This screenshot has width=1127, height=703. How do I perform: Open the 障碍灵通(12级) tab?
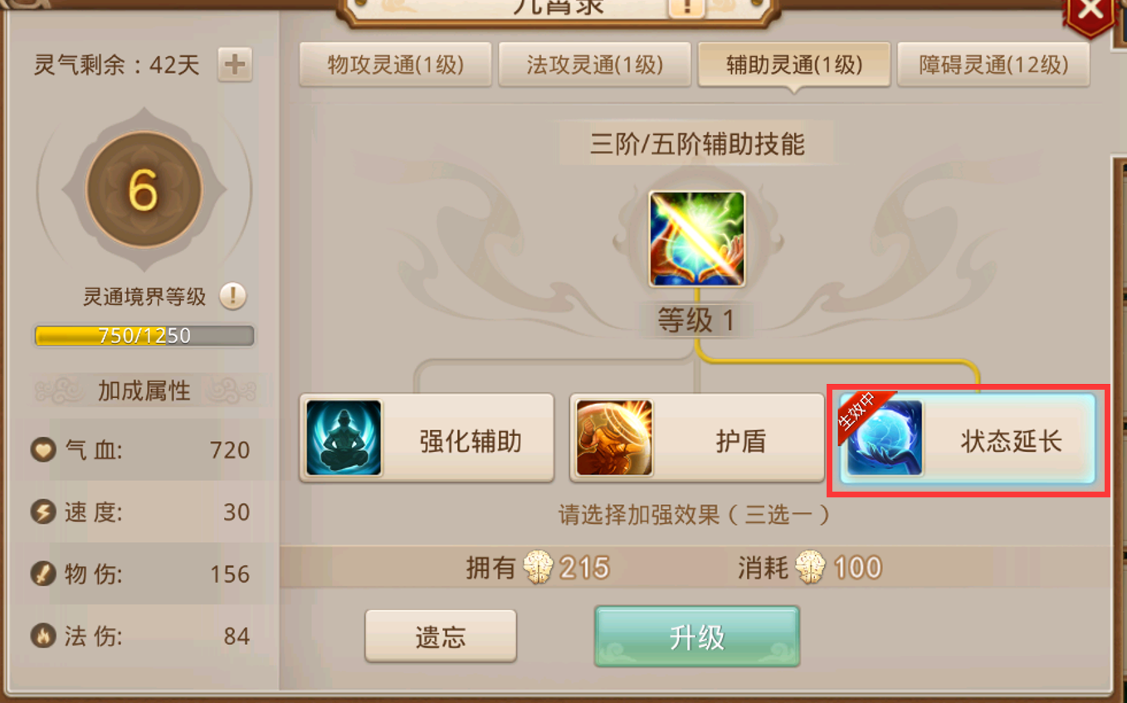(993, 65)
